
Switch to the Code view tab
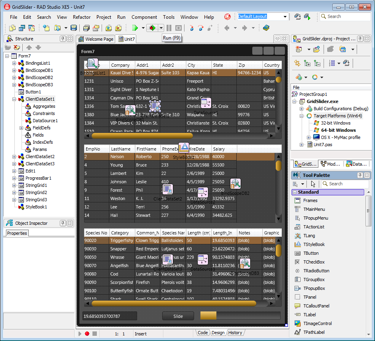[202, 333]
